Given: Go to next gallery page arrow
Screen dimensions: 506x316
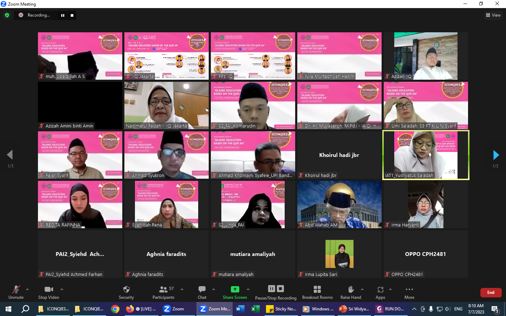Looking at the screenshot, I should tap(496, 155).
